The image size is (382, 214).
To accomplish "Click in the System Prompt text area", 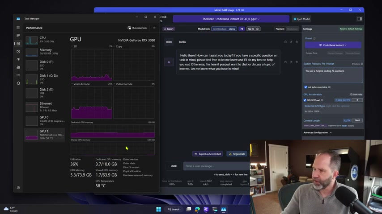I will click(x=333, y=75).
